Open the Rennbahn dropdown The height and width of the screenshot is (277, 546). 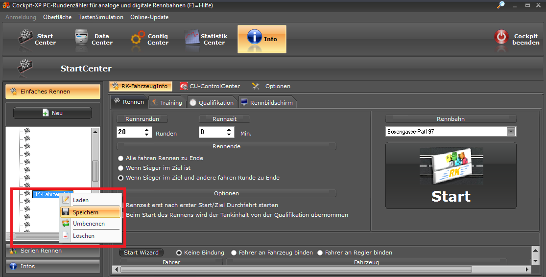click(511, 132)
